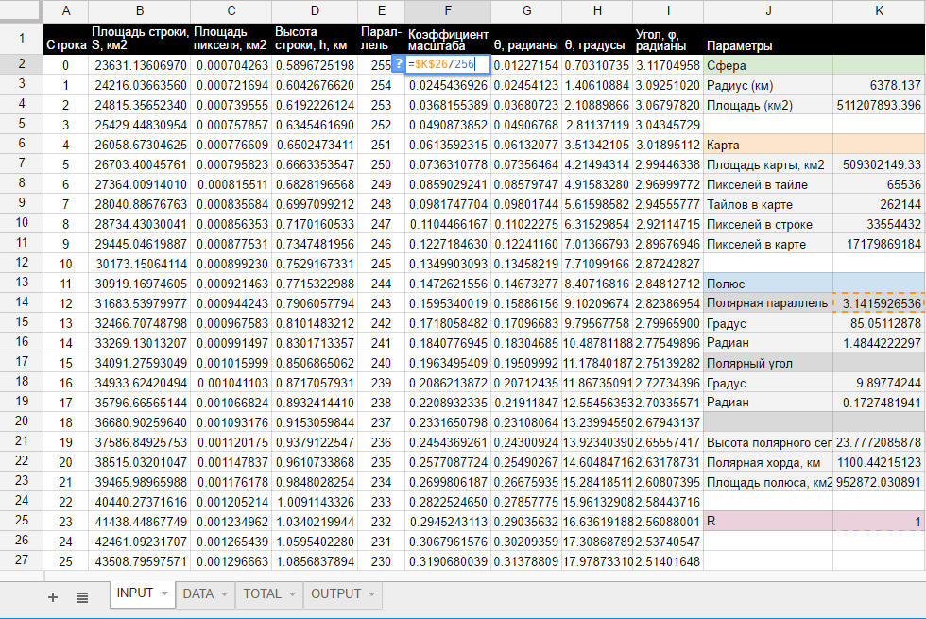Expand the OUTPUT tab dropdown arrow
Screen dimensions: 926x619
[x=372, y=594]
